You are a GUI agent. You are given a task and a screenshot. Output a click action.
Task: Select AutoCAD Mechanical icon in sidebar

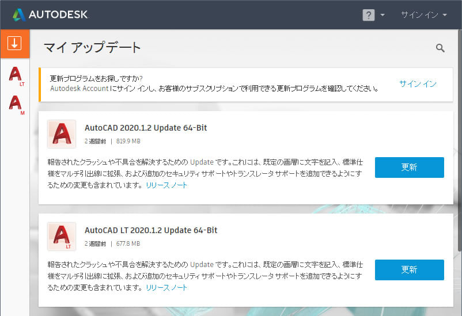[x=16, y=105]
